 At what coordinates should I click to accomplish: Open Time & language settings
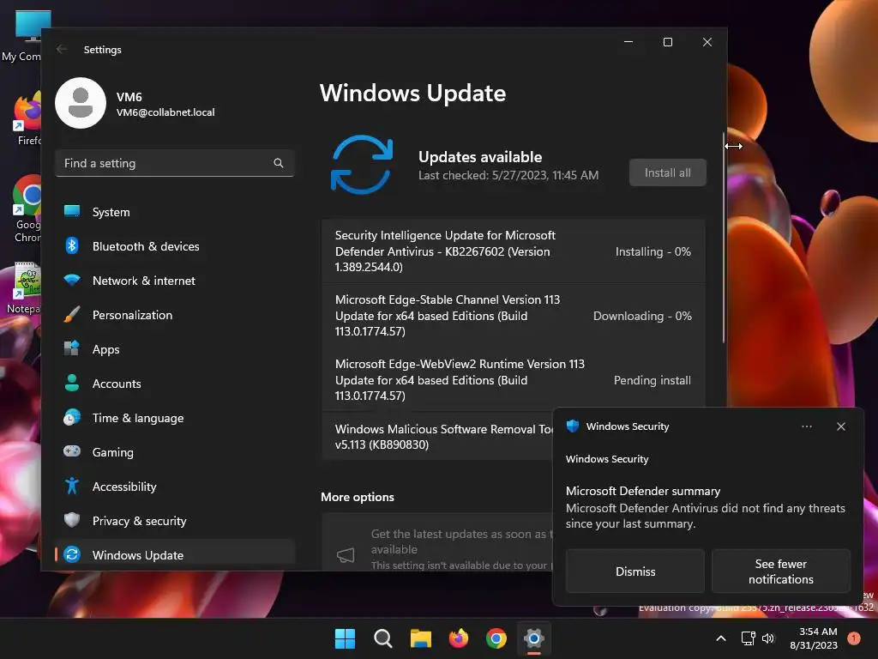(x=175, y=418)
